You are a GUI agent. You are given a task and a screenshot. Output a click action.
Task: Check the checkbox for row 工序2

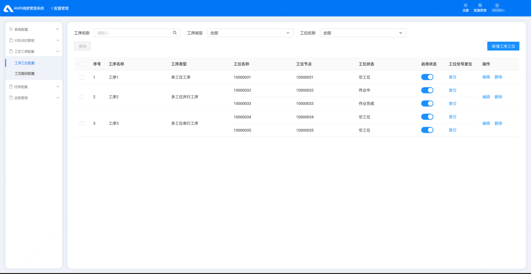[x=82, y=97]
